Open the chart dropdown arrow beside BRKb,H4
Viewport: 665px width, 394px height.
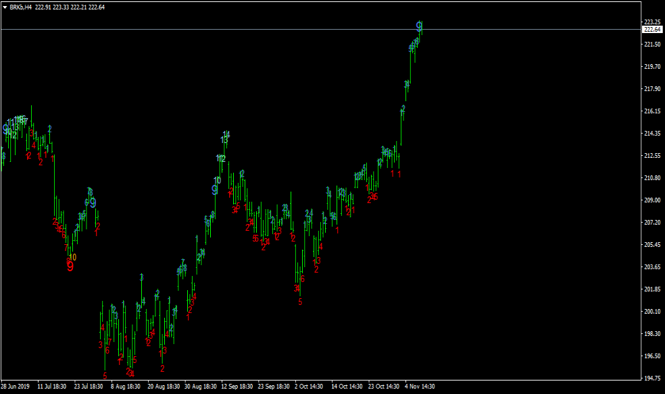pos(5,7)
